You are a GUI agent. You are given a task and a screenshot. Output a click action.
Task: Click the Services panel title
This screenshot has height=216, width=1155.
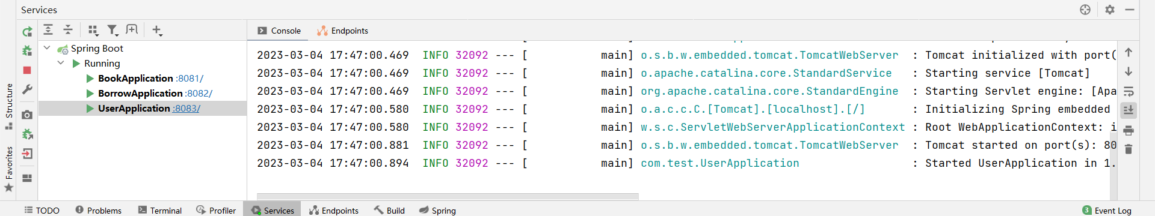[x=39, y=10]
